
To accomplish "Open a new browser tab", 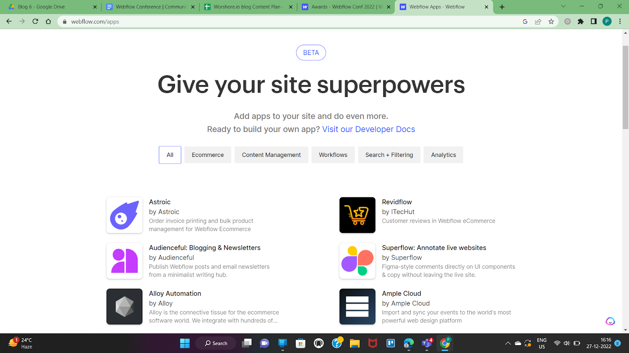I will pyautogui.click(x=502, y=7).
